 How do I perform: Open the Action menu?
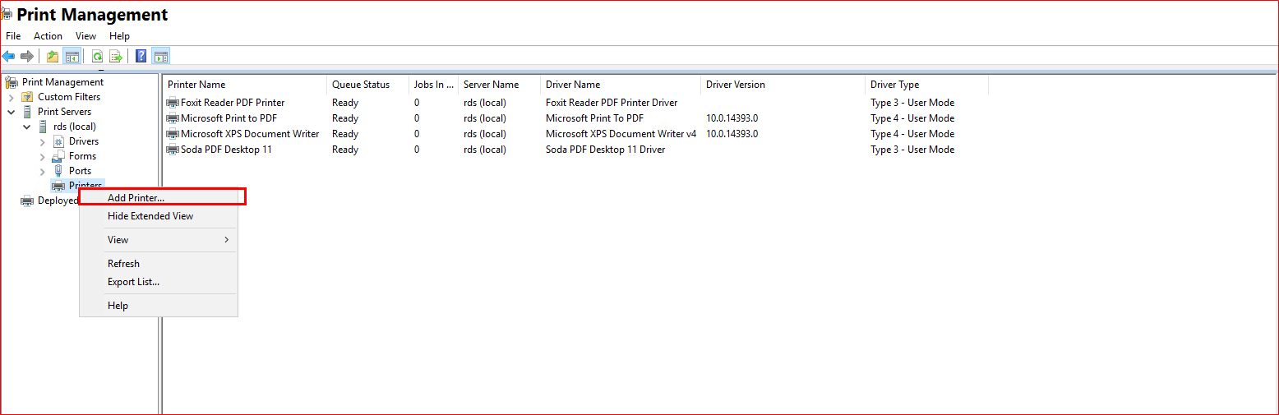tap(48, 36)
